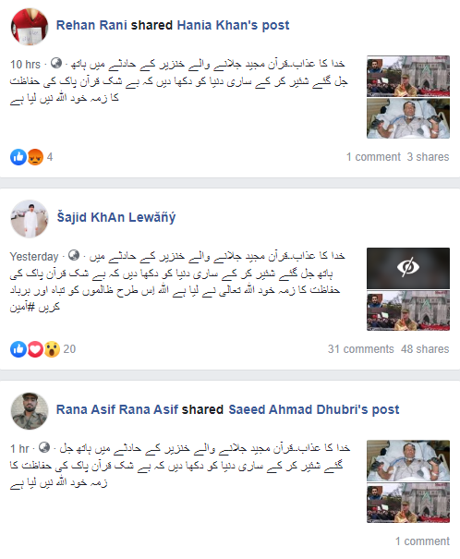Open hospital bed photo thumbnail in first post
This screenshot has width=460, height=559.
point(408,118)
